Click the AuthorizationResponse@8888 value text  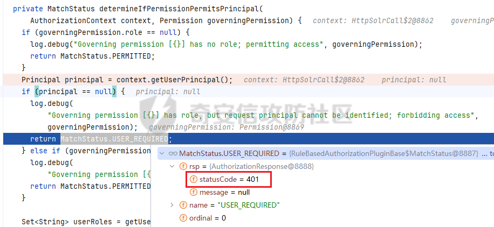tap(261, 166)
